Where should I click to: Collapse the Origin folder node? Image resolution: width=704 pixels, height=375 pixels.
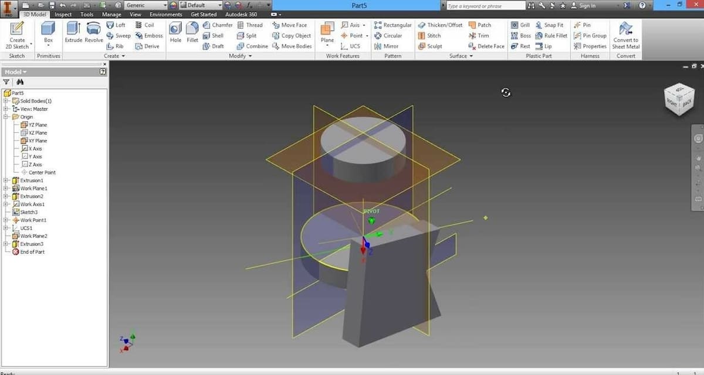[x=6, y=117]
